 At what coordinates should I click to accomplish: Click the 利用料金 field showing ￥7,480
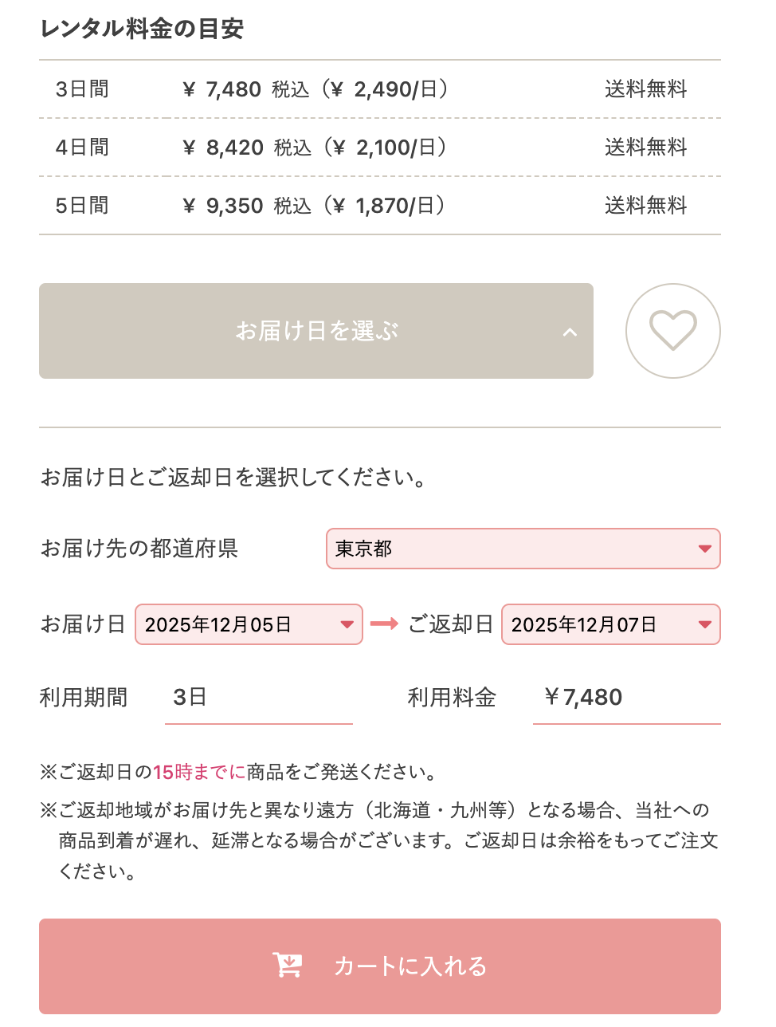[625, 698]
